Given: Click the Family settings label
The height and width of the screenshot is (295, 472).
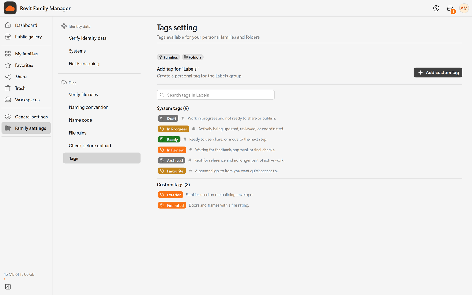Looking at the screenshot, I should pyautogui.click(x=31, y=128).
